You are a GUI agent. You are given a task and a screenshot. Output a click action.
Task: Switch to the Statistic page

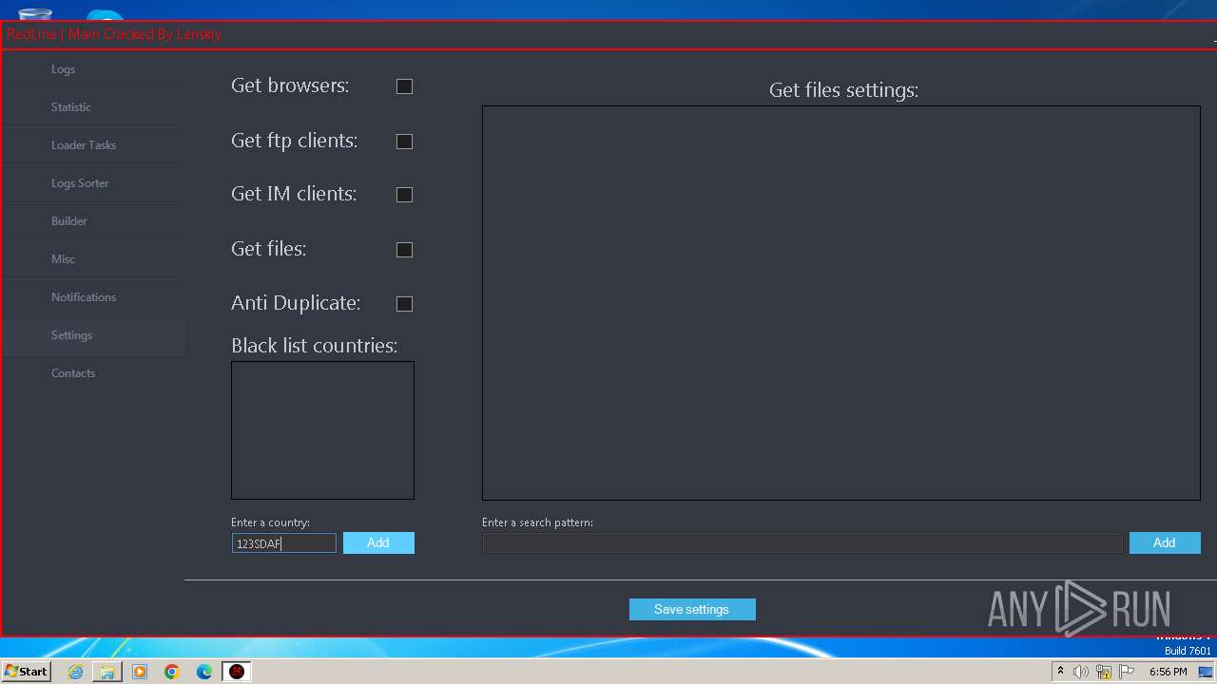click(93, 107)
